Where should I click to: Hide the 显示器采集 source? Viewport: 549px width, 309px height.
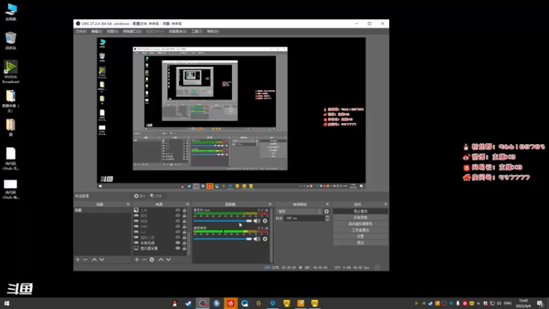(178, 249)
